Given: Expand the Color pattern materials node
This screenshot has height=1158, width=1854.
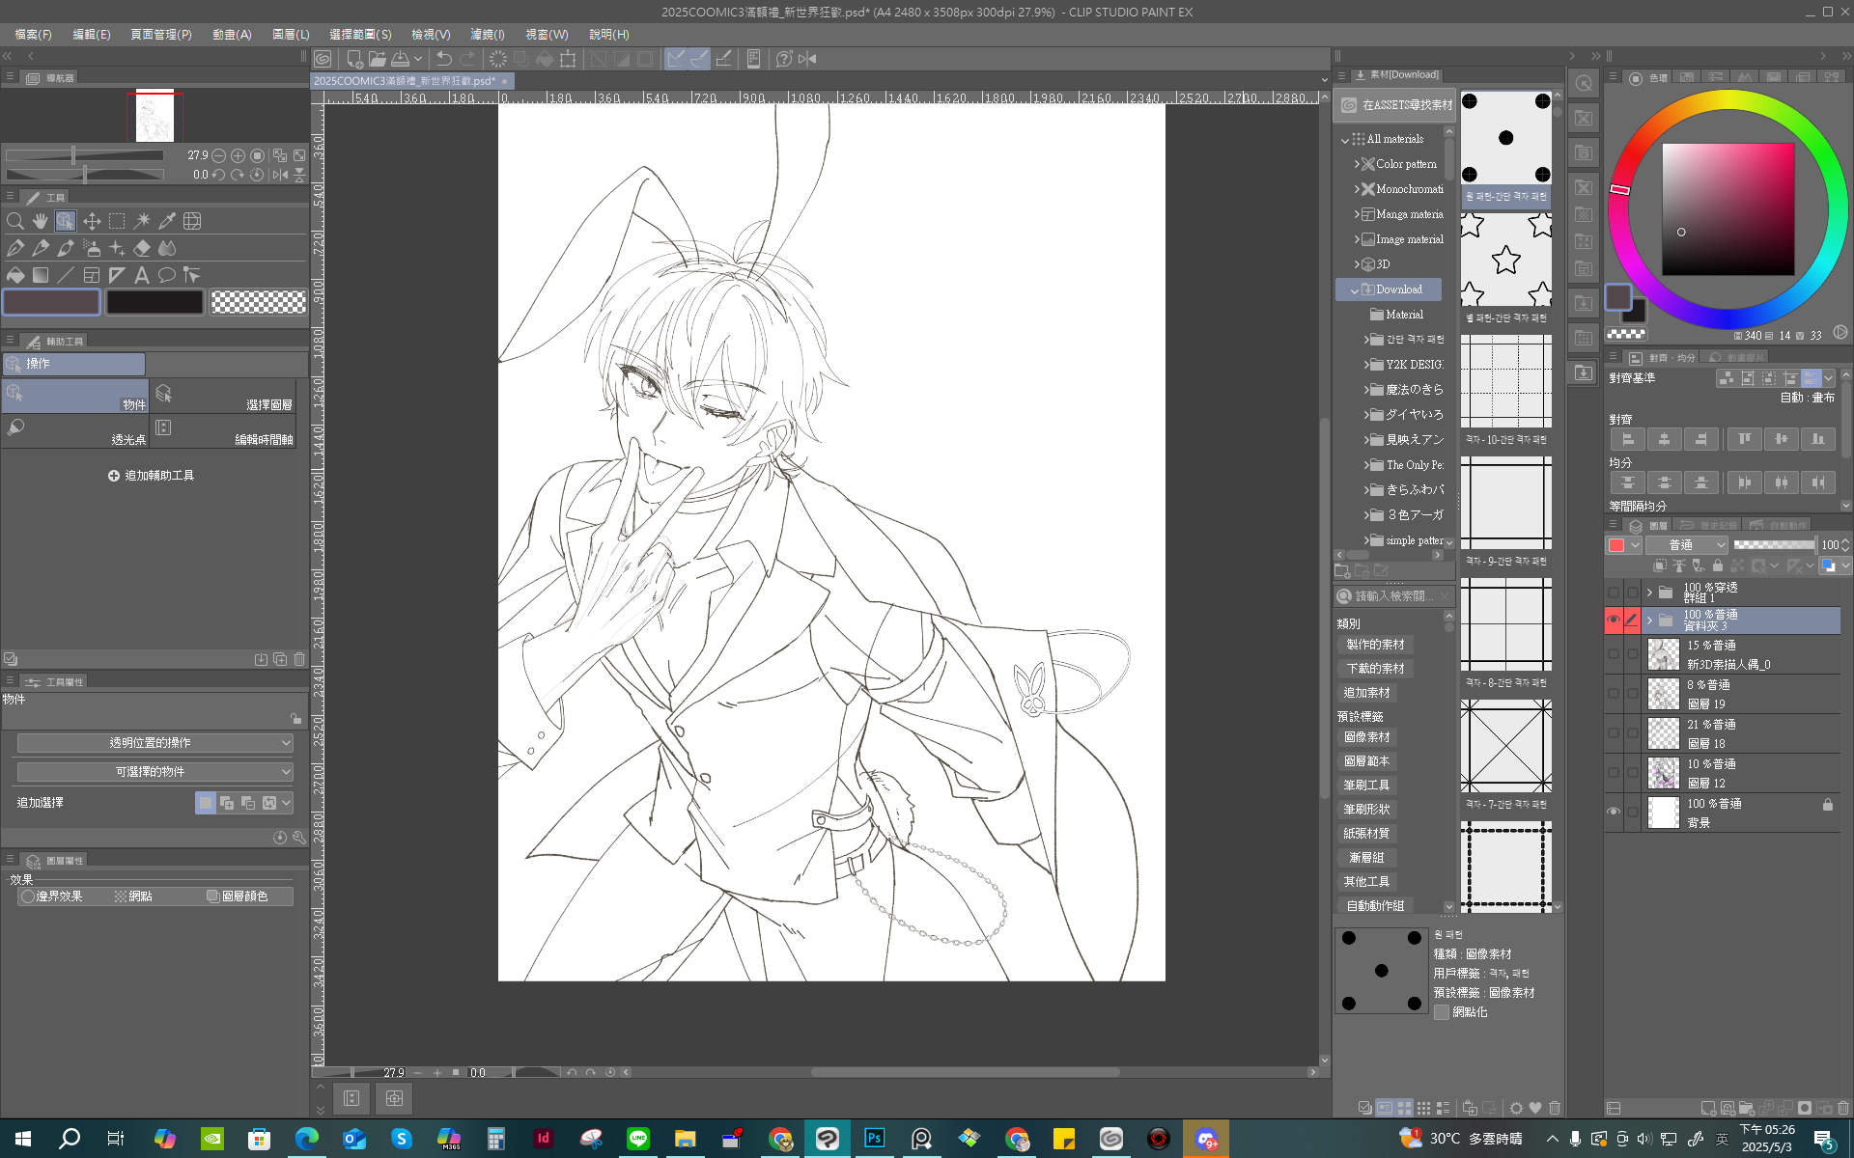Looking at the screenshot, I should pyautogui.click(x=1356, y=164).
